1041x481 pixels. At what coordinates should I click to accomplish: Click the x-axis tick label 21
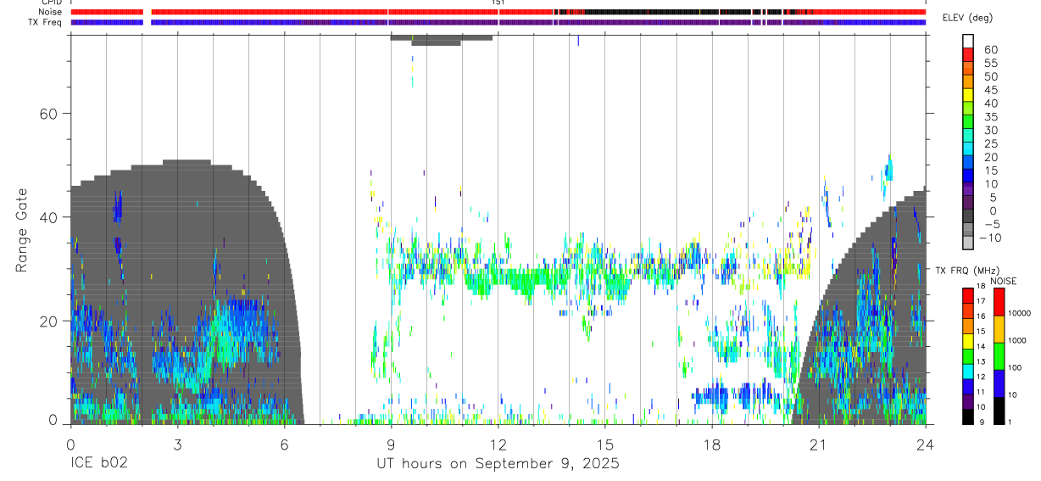coord(818,444)
